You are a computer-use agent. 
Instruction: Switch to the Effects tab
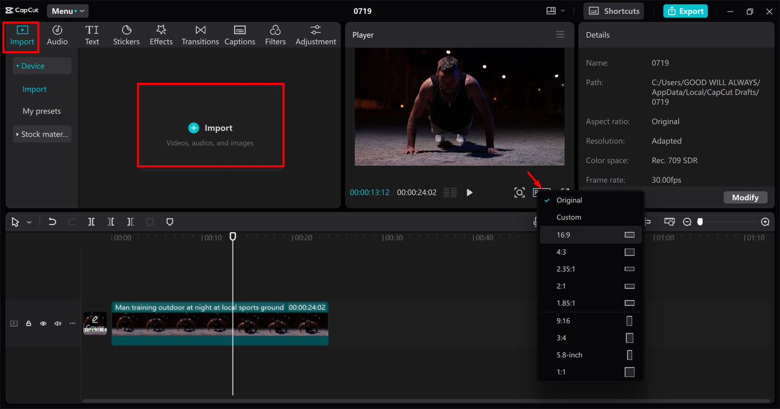[161, 35]
